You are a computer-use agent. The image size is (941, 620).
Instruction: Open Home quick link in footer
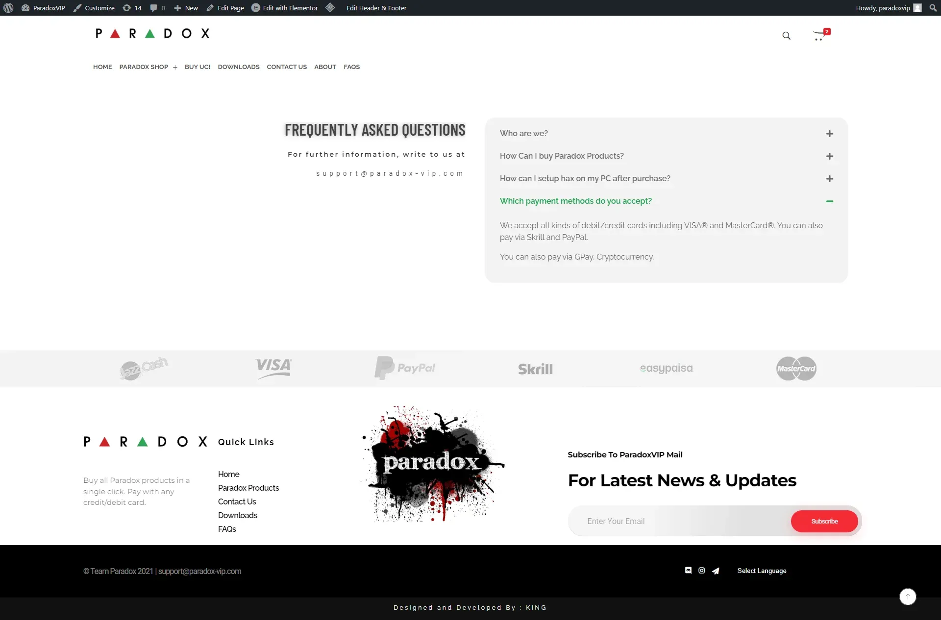[x=228, y=474]
